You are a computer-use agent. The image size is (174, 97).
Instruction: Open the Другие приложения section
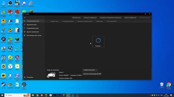[33, 32]
